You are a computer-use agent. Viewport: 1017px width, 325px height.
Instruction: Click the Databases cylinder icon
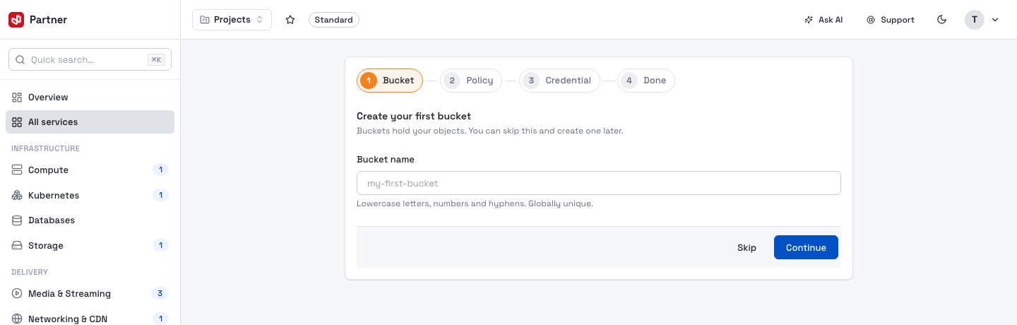click(17, 220)
